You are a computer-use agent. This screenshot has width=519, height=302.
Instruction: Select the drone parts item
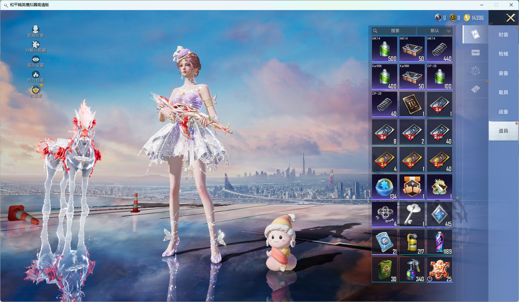tap(385, 215)
